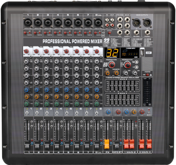Click the orange PARAMETER knob
This screenshot has height=165, width=176.
116,73
